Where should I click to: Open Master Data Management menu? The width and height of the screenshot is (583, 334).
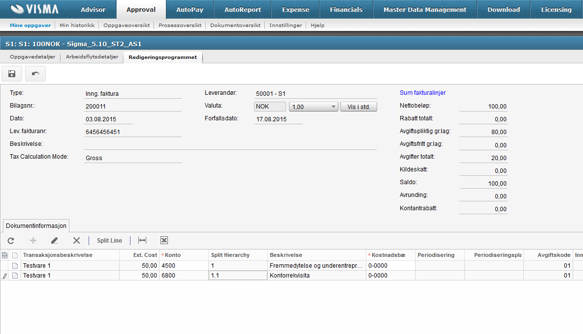(425, 10)
